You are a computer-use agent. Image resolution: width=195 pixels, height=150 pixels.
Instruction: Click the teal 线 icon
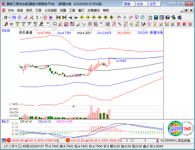pyautogui.click(x=142, y=17)
